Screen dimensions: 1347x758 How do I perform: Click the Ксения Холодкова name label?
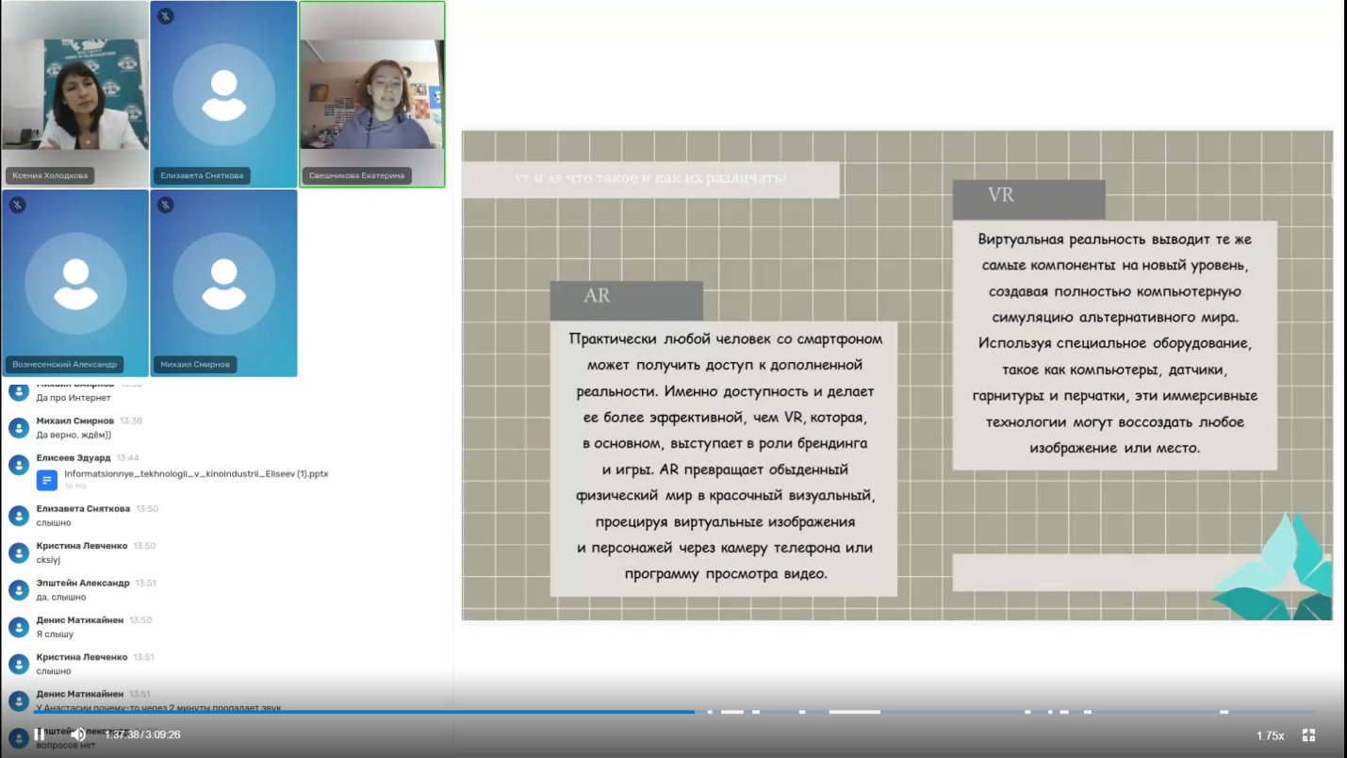click(51, 175)
